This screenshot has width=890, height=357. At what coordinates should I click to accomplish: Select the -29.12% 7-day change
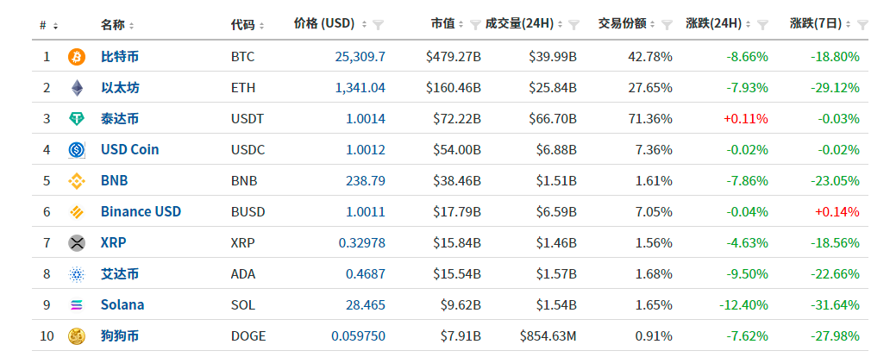click(x=836, y=88)
